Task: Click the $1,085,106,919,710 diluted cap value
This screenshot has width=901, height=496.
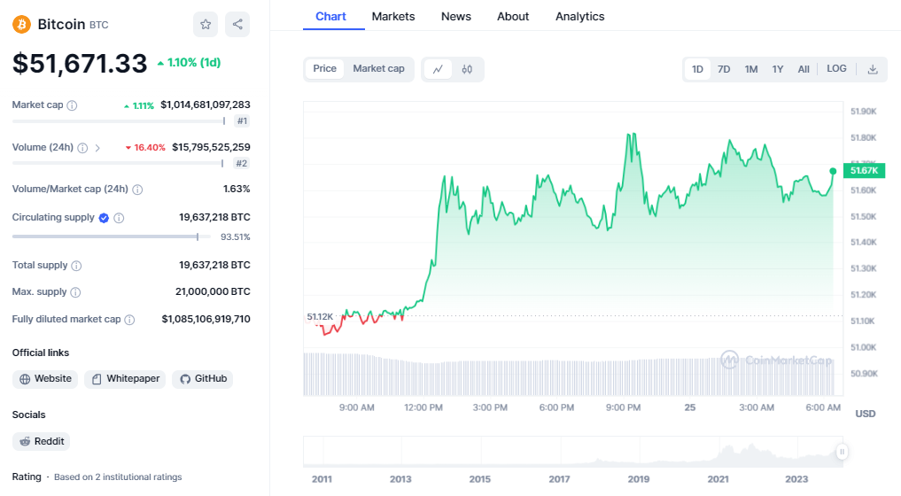Action: [206, 319]
